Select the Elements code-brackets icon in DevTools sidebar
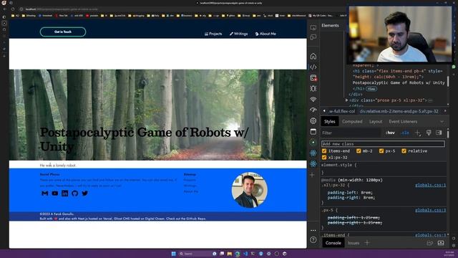The image size is (458, 258). [x=313, y=67]
